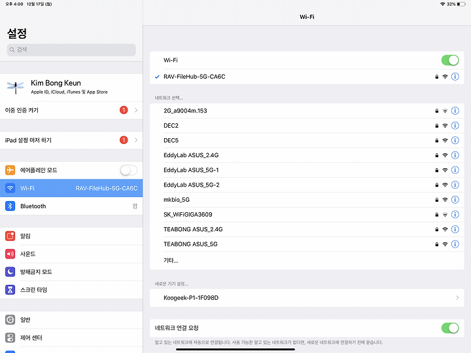Viewport: 471px width, 353px height.
Task: Join the DEC2 network
Action: [x=307, y=125]
